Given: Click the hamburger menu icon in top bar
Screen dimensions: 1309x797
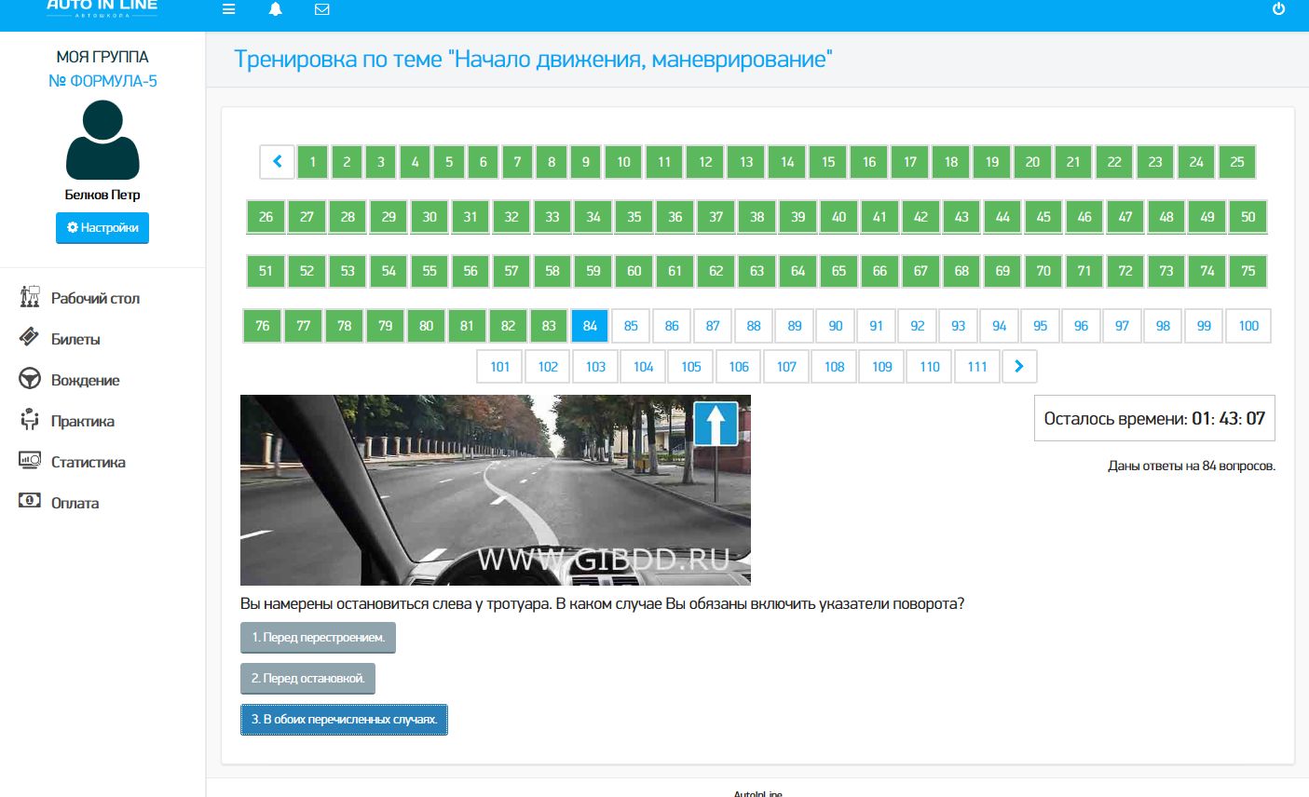Looking at the screenshot, I should (x=228, y=9).
